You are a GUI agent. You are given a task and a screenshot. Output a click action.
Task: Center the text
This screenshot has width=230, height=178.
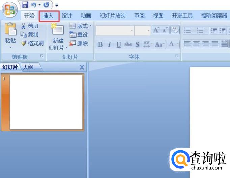[196, 44]
